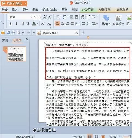This screenshot has width=132, height=138.
Task: Toggle italic formatting
Action: pos(16,24)
